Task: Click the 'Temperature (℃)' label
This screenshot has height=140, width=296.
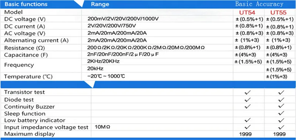Action: pyautogui.click(x=28, y=77)
